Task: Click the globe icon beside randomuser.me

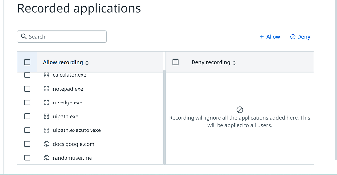Action: [46, 158]
